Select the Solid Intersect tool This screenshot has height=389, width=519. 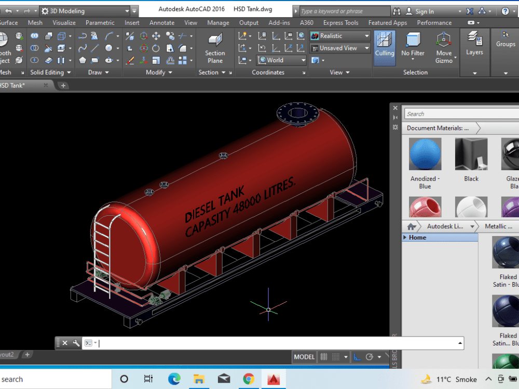pyautogui.click(x=34, y=60)
